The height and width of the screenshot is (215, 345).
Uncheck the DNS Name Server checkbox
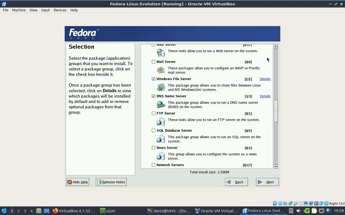click(x=154, y=96)
